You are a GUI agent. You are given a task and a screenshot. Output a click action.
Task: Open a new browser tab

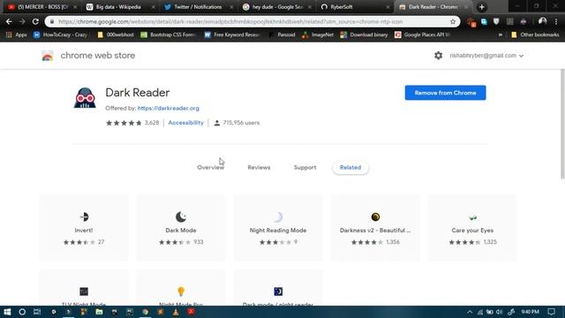click(482, 7)
